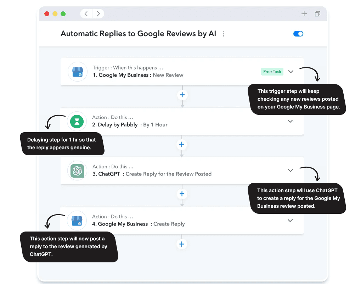Expand the Delay by Pabbly step

point(290,121)
